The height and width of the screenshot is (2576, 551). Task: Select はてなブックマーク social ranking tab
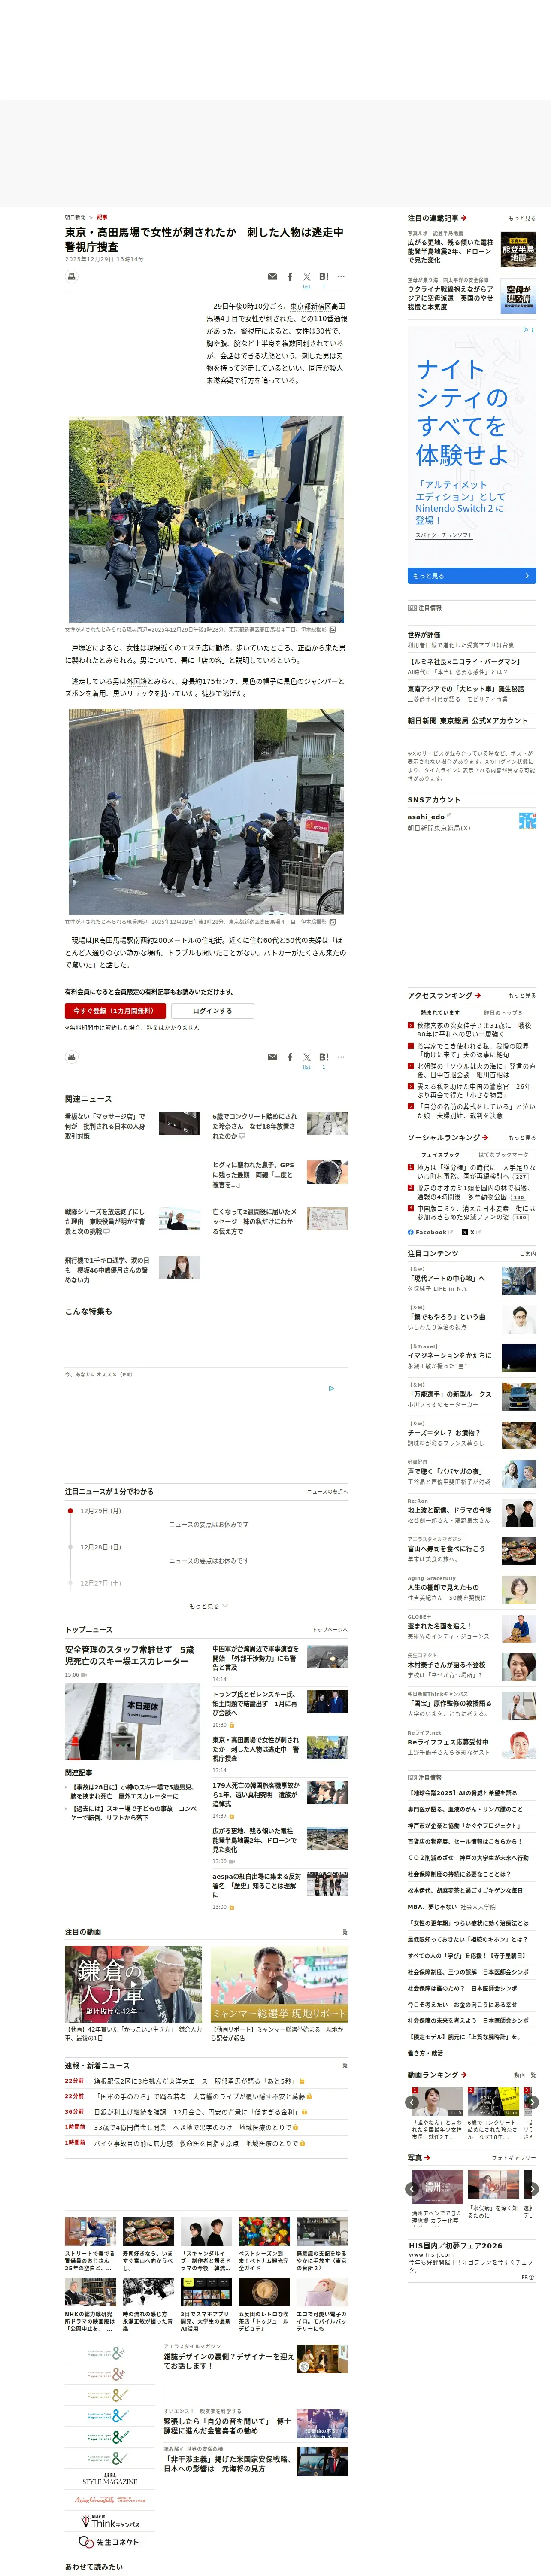(503, 1155)
